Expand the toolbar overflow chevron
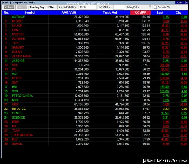 coord(150,6)
